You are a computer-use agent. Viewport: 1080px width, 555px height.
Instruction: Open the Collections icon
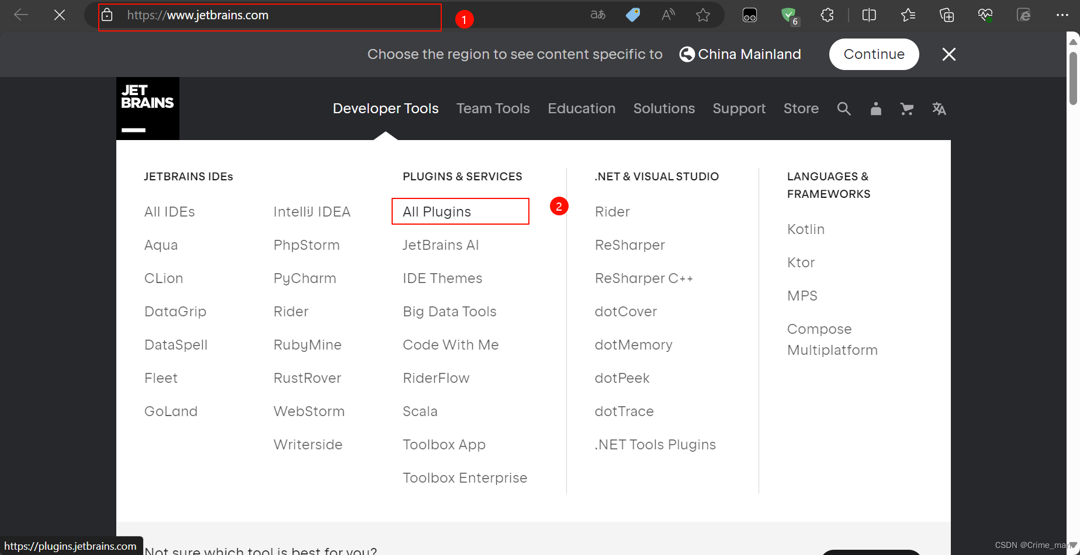[x=947, y=15]
